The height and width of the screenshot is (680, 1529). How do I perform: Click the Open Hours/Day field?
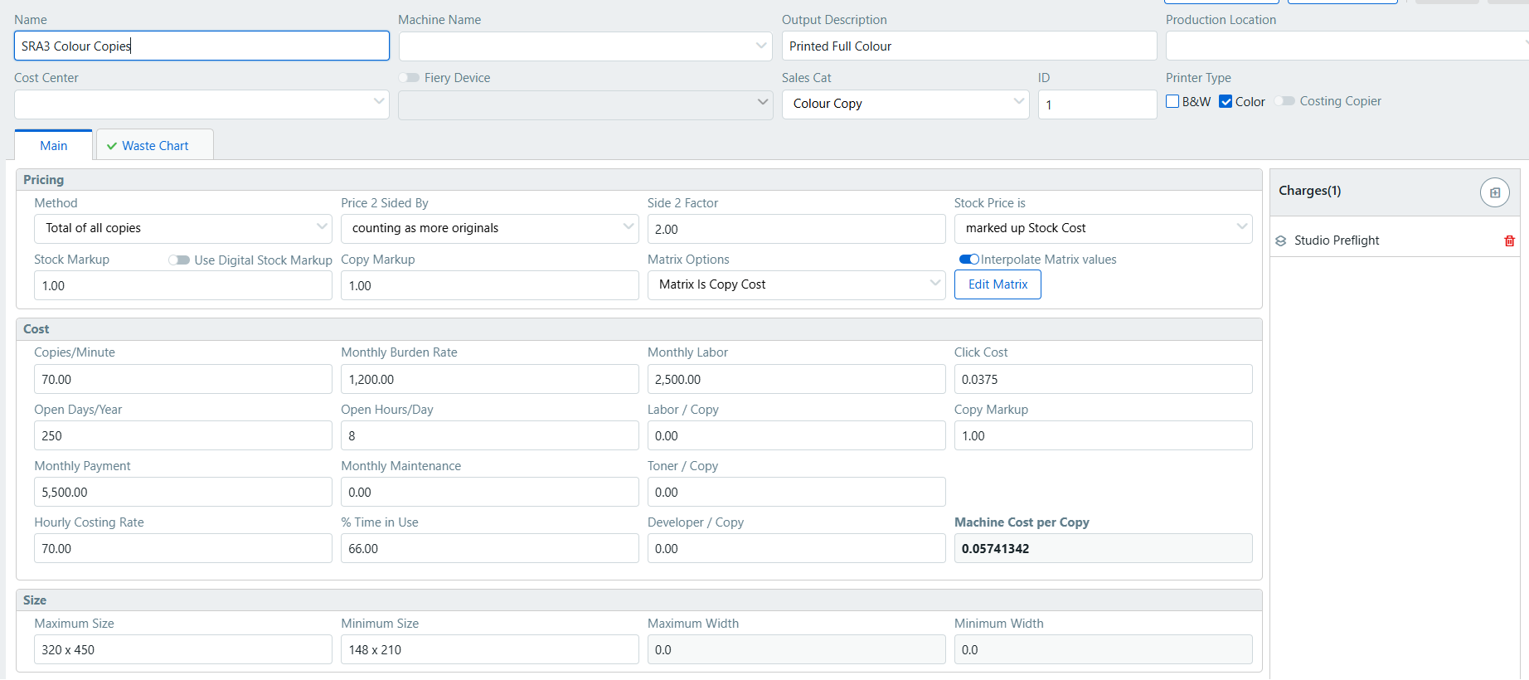(x=489, y=435)
